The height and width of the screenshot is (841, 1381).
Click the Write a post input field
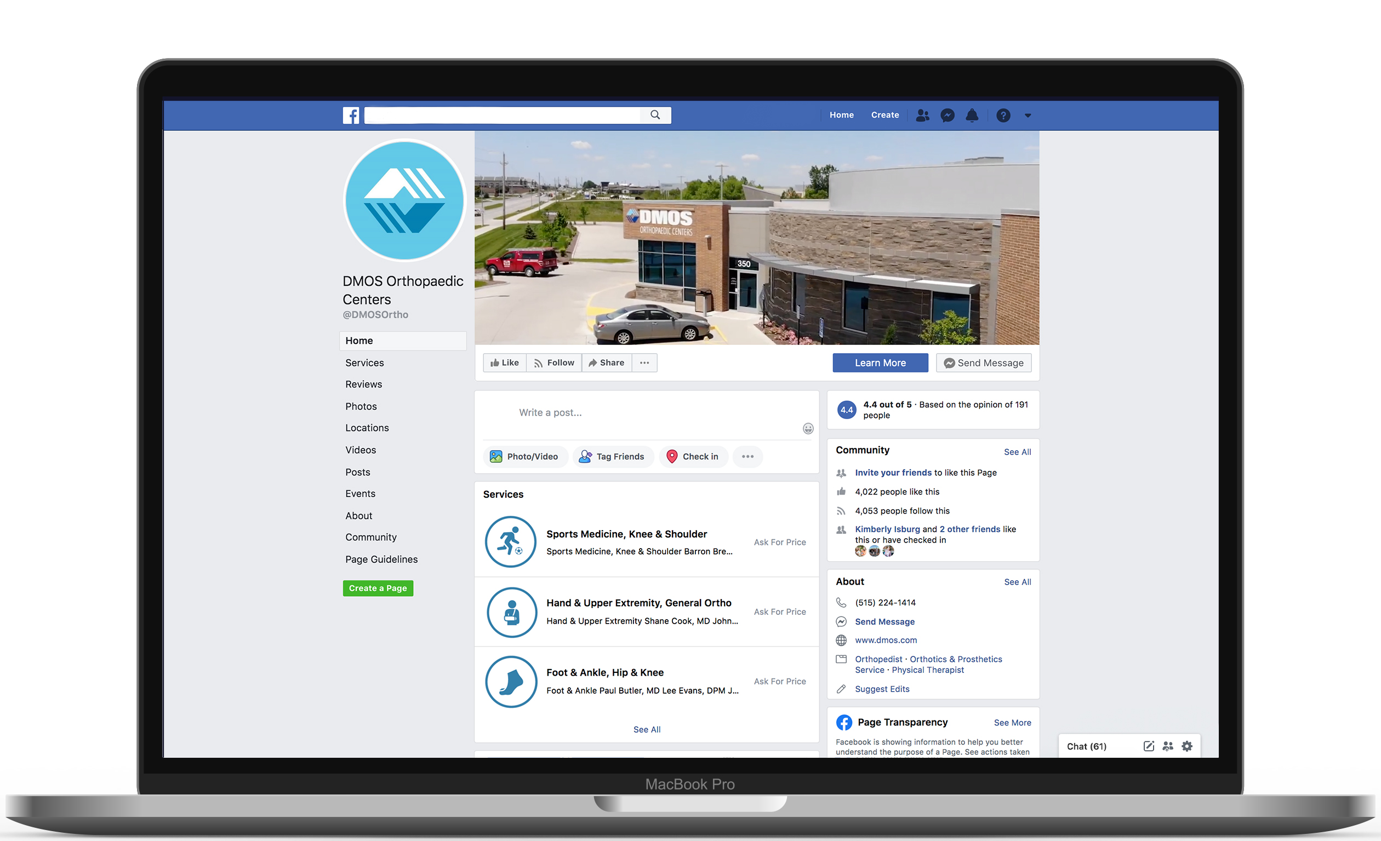point(646,412)
